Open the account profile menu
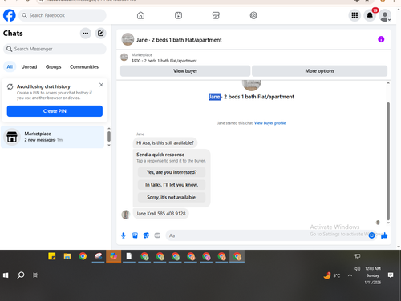Viewport: 401px width, 301px height. click(385, 16)
